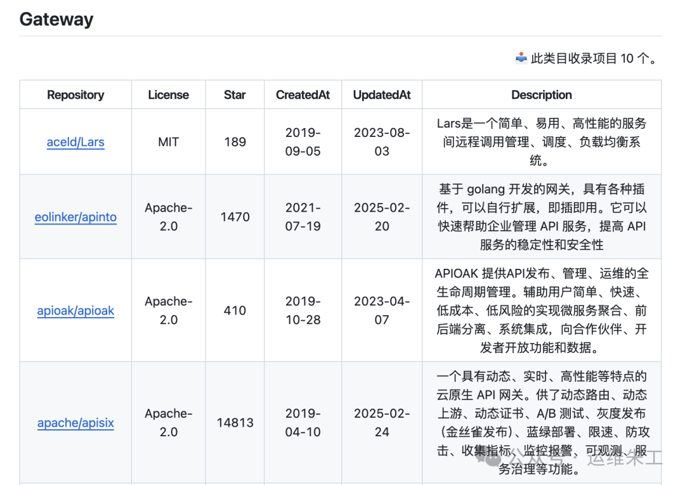
Task: Select updated date 2025-02-20
Action: tap(382, 217)
